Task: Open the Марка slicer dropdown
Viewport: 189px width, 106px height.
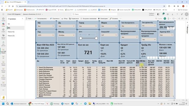Action: [x=109, y=26]
